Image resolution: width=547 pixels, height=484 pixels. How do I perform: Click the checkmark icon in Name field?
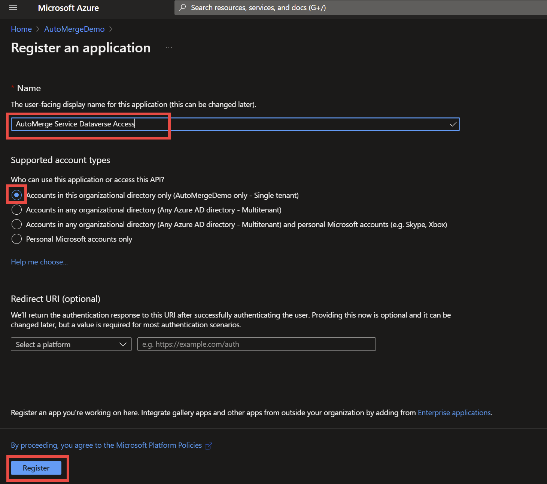[x=453, y=124]
